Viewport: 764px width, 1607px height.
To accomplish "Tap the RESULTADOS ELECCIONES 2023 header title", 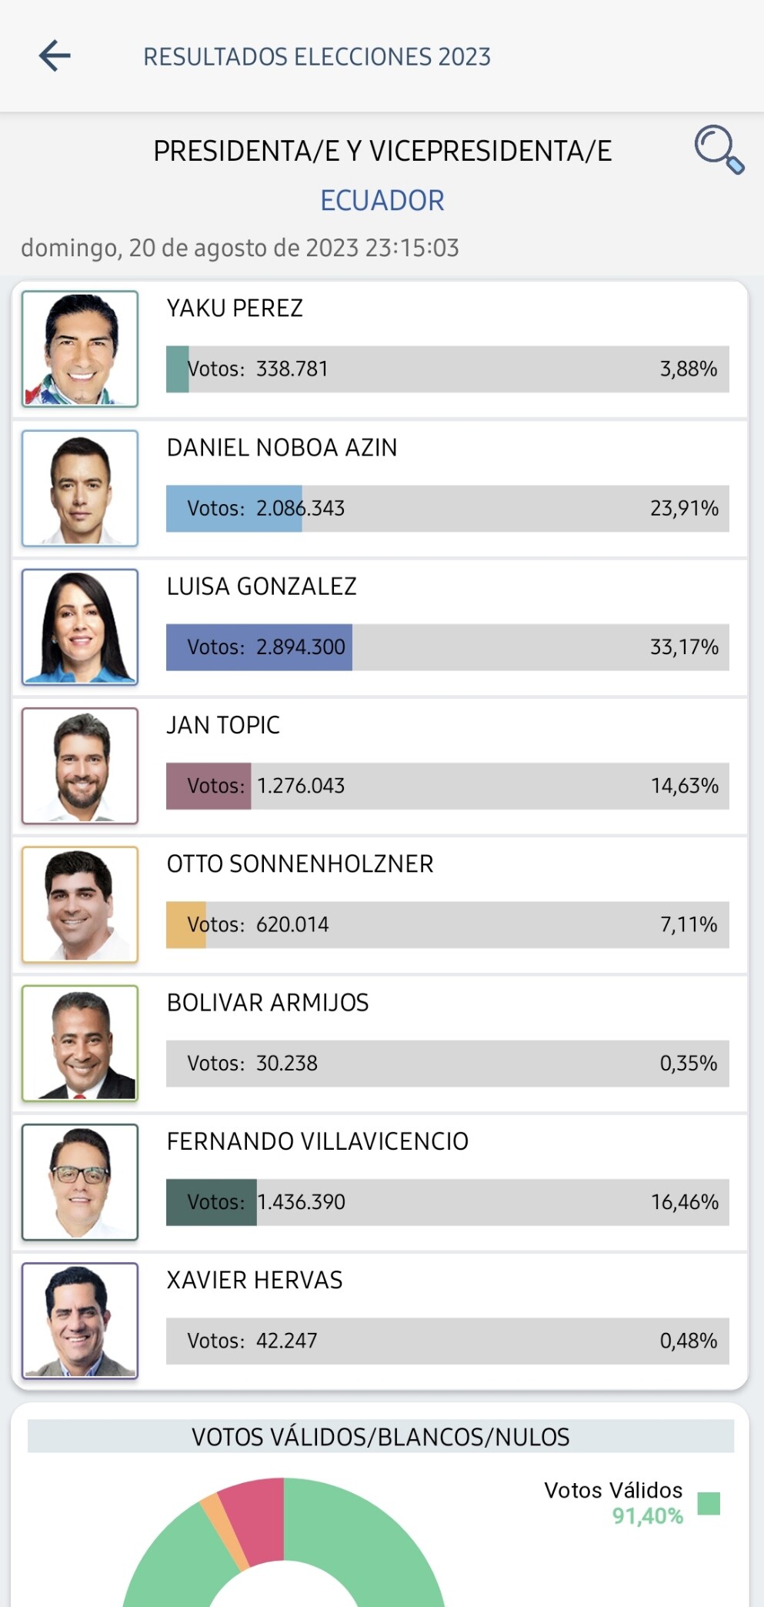I will pyautogui.click(x=317, y=57).
